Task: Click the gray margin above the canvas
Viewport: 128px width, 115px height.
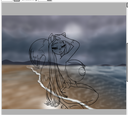Action: click(x=64, y=9)
